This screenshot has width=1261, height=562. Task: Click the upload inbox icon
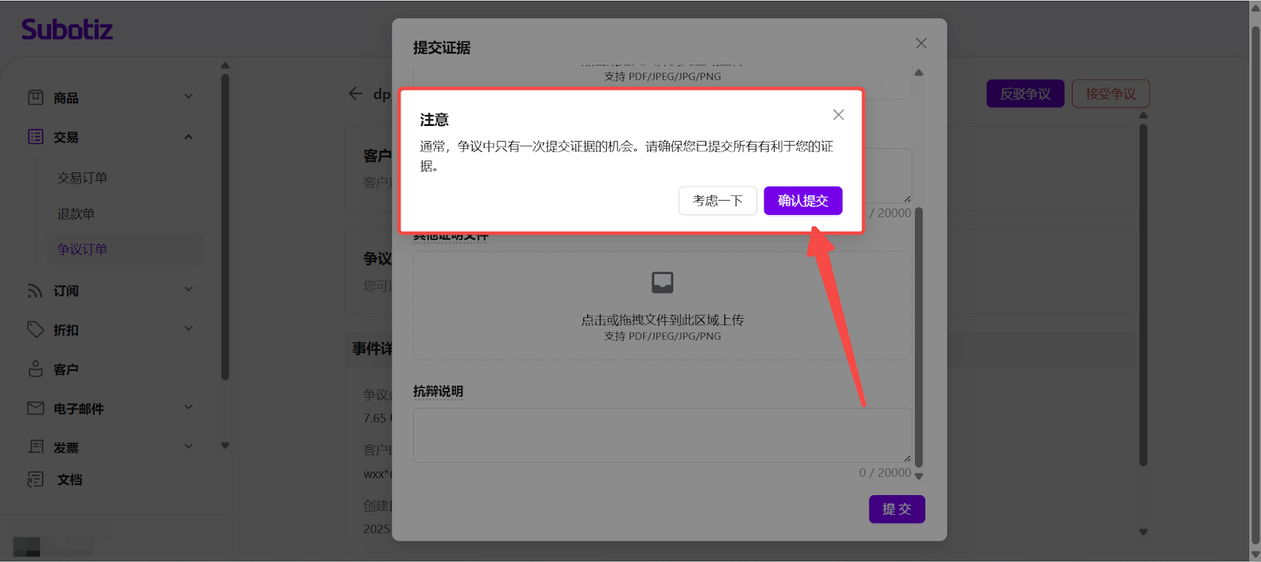pyautogui.click(x=662, y=282)
